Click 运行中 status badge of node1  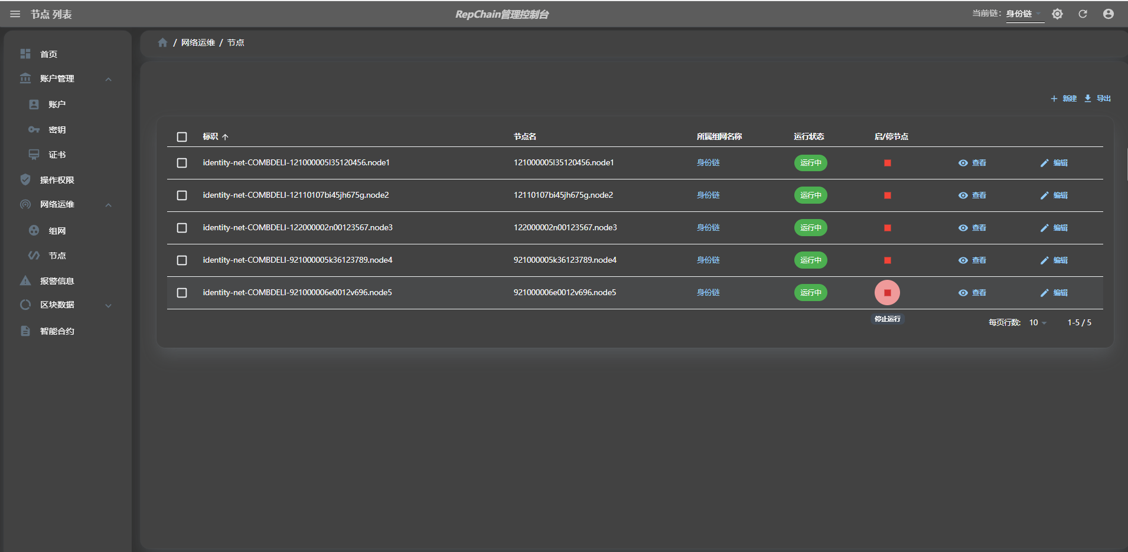[x=811, y=163]
